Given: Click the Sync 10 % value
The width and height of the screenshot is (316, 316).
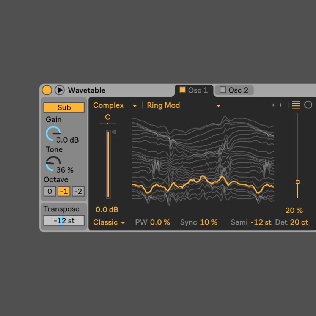Looking at the screenshot, I should click(209, 222).
